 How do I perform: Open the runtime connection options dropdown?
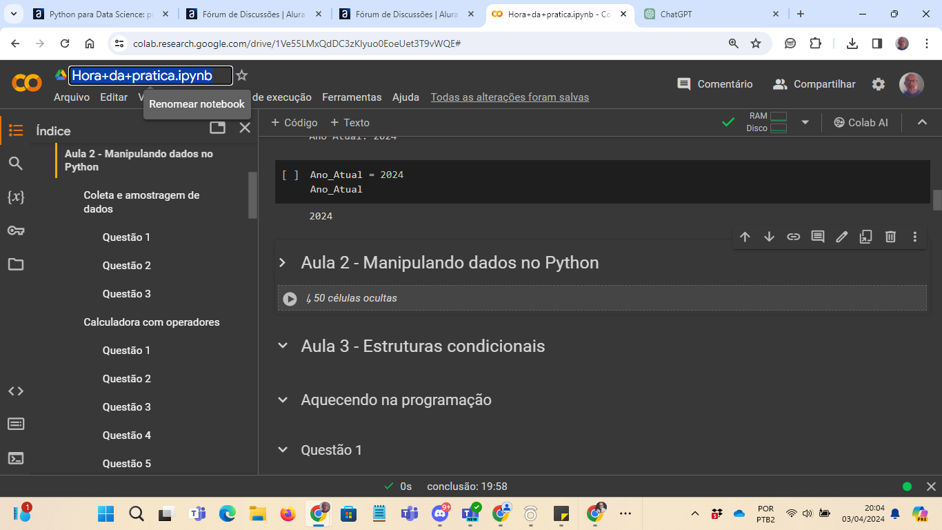pos(805,123)
